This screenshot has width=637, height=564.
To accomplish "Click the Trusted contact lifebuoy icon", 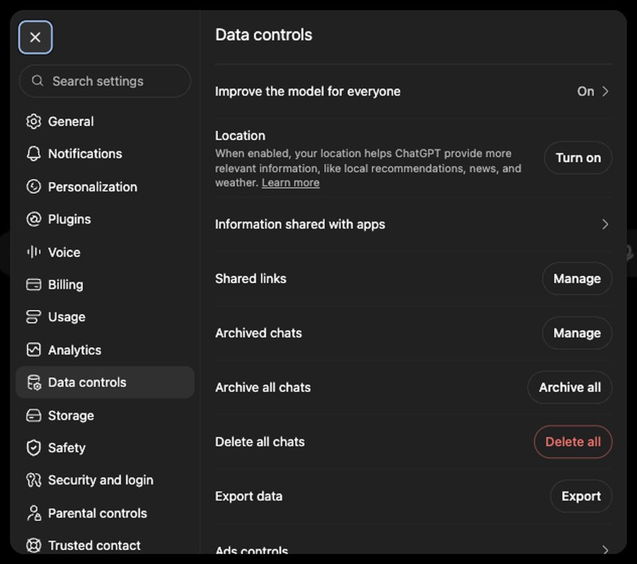I will 34,546.
